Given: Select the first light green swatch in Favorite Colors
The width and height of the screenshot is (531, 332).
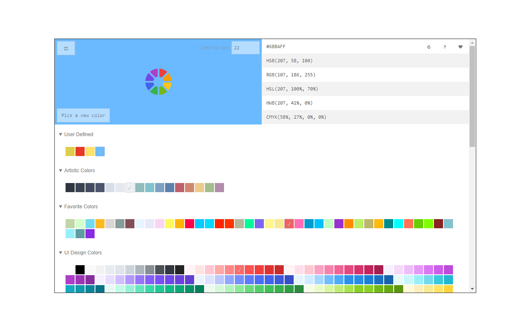Looking at the screenshot, I should pos(70,224).
